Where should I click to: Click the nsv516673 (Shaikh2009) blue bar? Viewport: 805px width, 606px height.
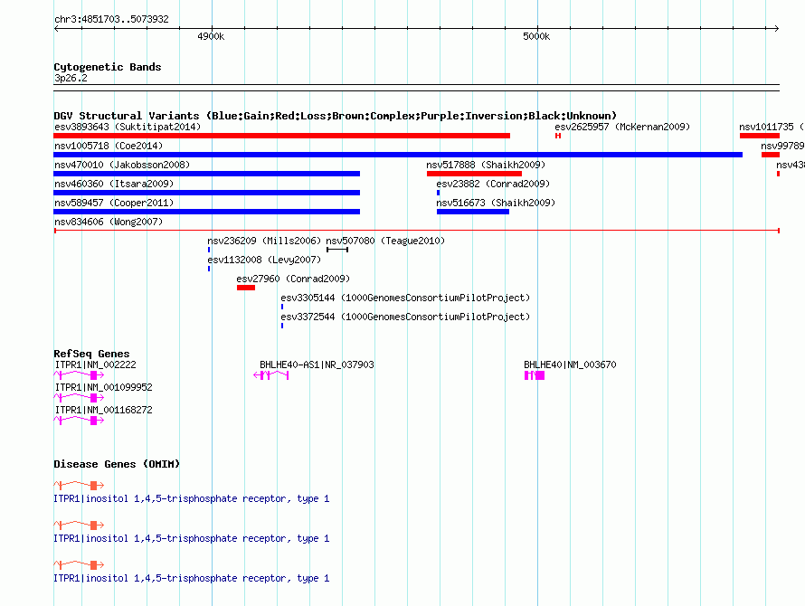[x=473, y=212]
